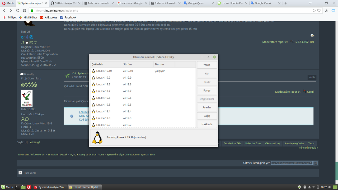The height and width of the screenshot is (190, 338).
Task: Click the padlock site security icon
Action: pos(32,11)
